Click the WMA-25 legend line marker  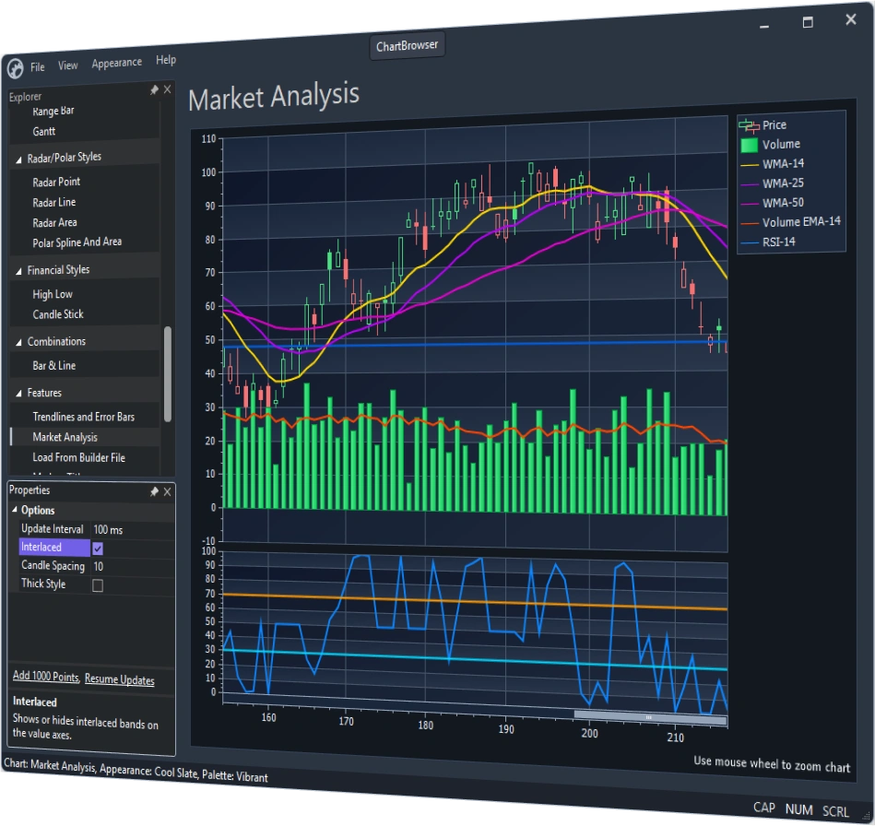[x=749, y=184]
